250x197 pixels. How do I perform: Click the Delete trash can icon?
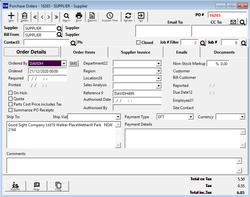coord(24,16)
